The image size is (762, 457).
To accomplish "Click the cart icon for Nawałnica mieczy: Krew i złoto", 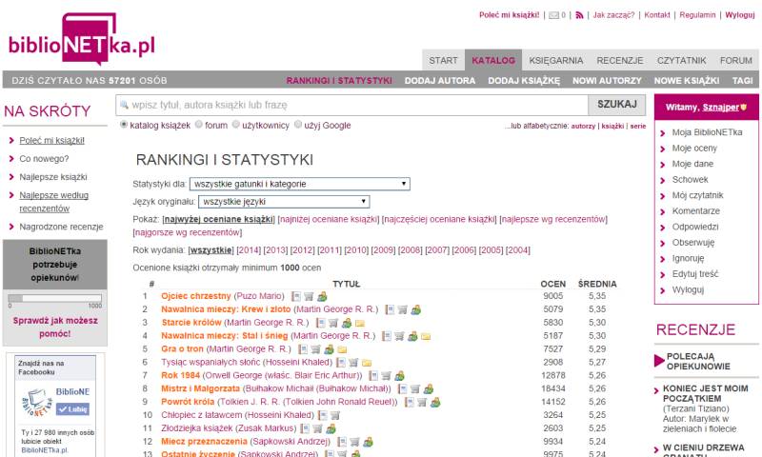I will click(402, 309).
